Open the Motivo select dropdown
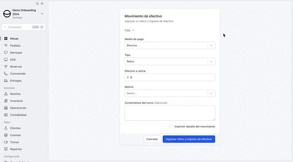 pyautogui.click(x=170, y=93)
